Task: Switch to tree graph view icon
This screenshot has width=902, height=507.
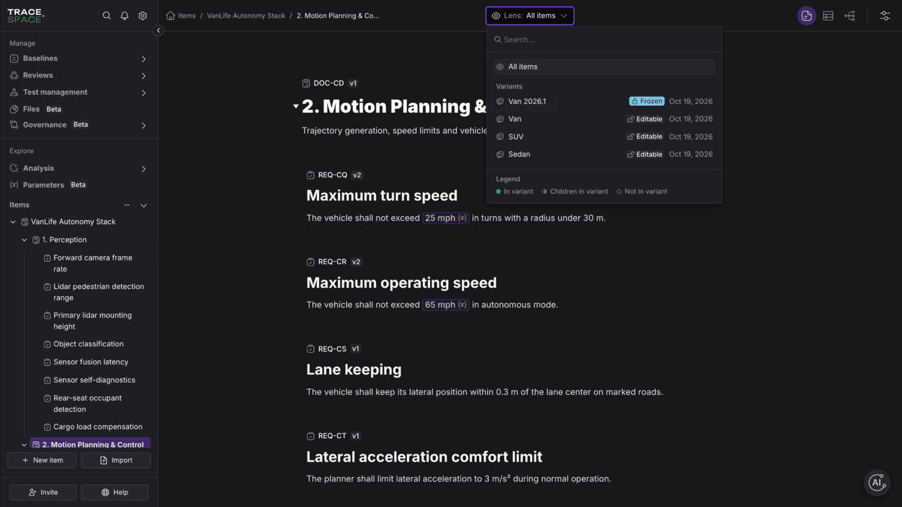Action: coord(850,16)
